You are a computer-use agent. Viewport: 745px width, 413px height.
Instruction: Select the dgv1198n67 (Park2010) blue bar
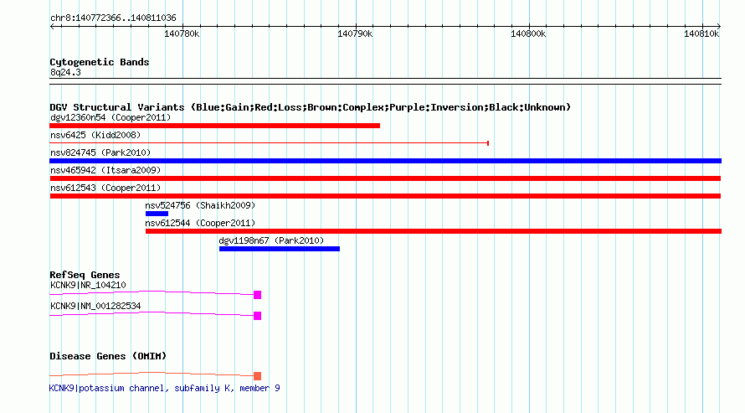[x=280, y=249]
